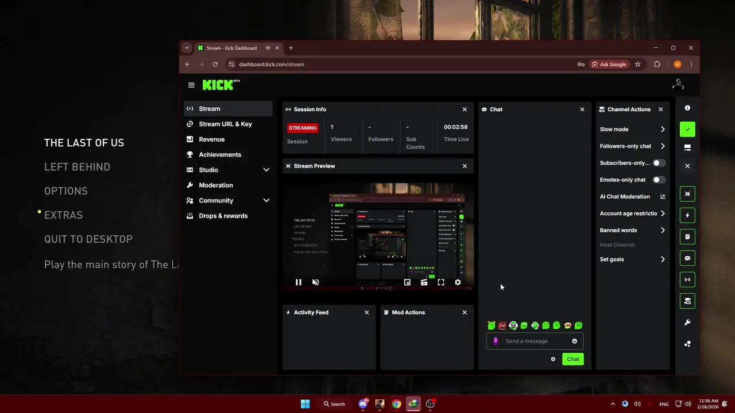Open Achievements in sidebar

coord(228,154)
